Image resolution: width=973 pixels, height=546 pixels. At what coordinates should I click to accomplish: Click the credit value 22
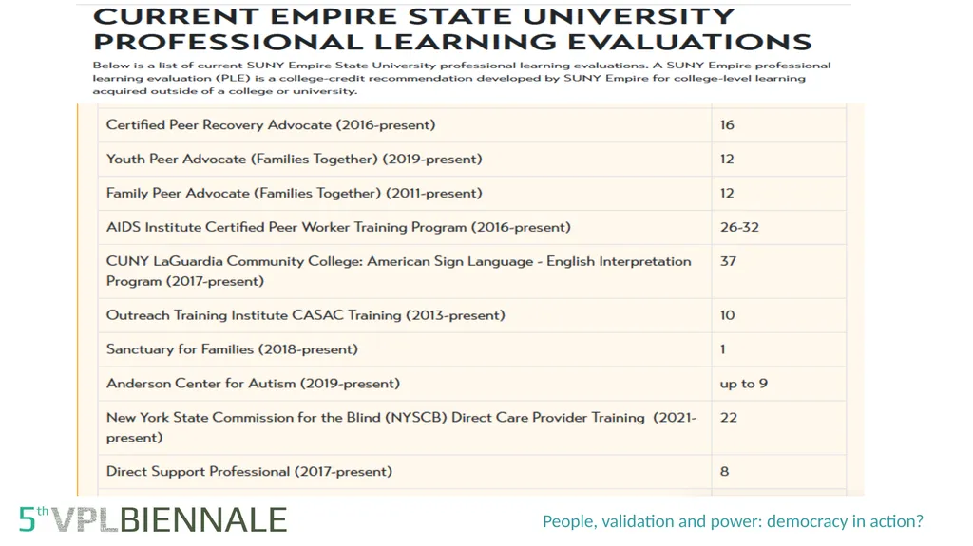[729, 418]
